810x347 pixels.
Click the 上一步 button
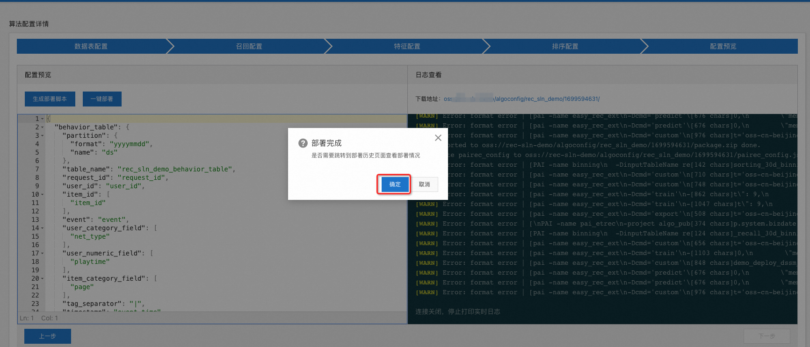48,336
